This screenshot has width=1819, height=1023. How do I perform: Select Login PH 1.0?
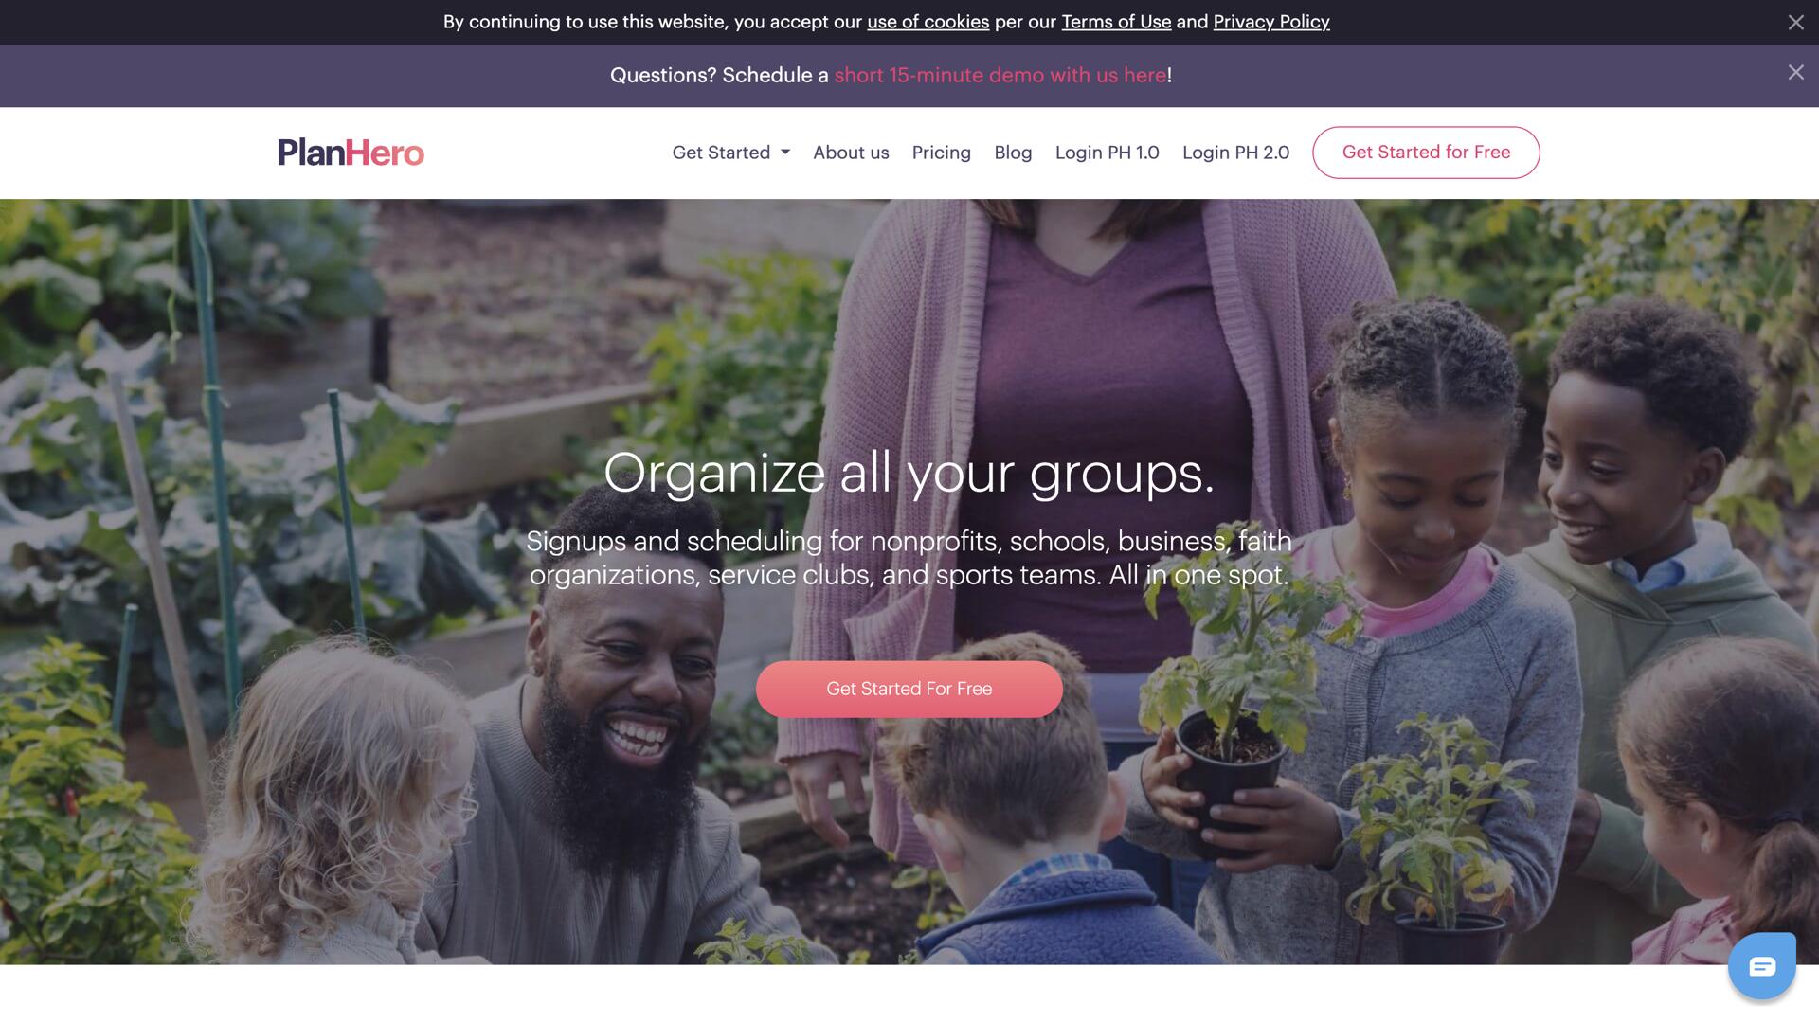point(1107,152)
